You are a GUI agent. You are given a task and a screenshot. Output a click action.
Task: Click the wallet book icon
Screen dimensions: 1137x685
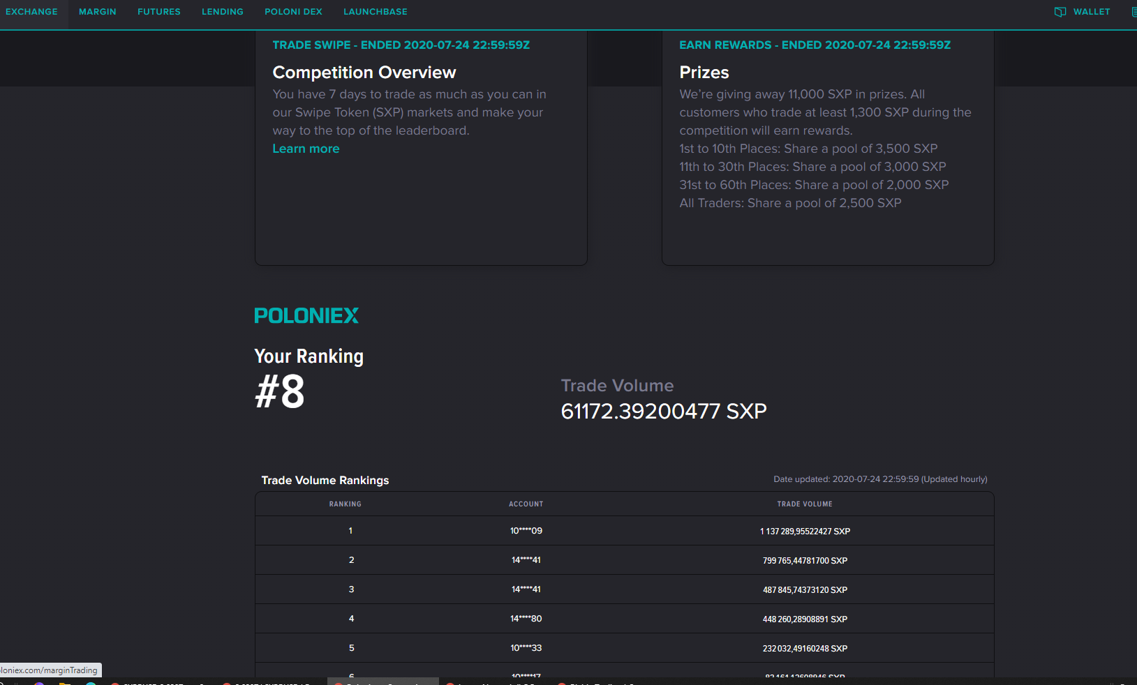1060,11
